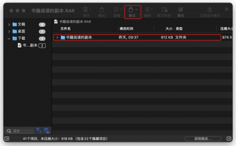This screenshot has width=236, height=146.
Task: Open the 删除 dropdown arrow
Action: 151,9
